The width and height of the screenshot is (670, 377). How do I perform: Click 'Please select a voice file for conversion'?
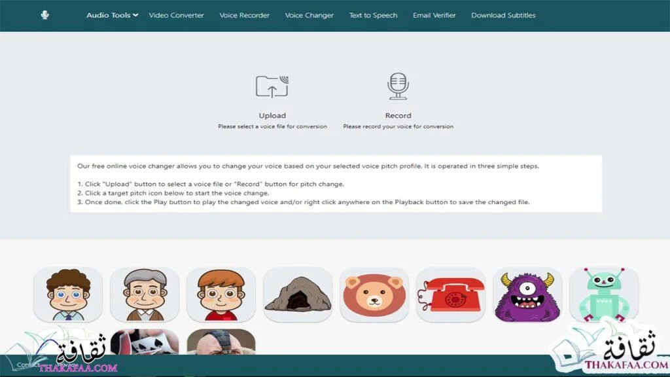[x=272, y=126]
